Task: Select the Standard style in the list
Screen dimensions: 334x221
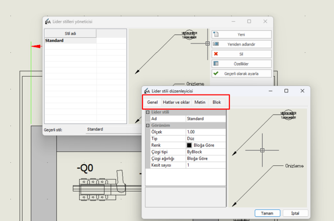Action: [x=55, y=41]
